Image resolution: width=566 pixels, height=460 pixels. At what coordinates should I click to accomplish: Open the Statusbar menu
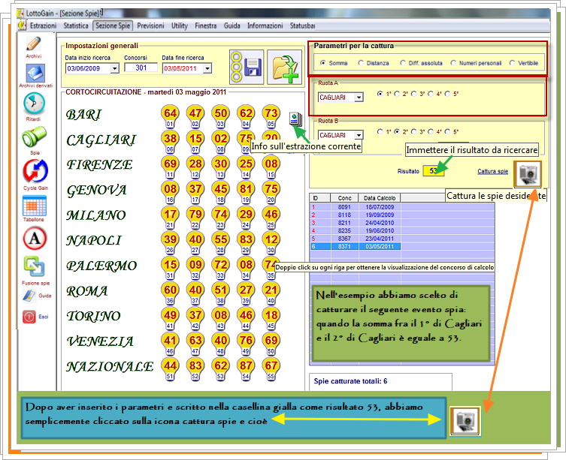pyautogui.click(x=302, y=26)
